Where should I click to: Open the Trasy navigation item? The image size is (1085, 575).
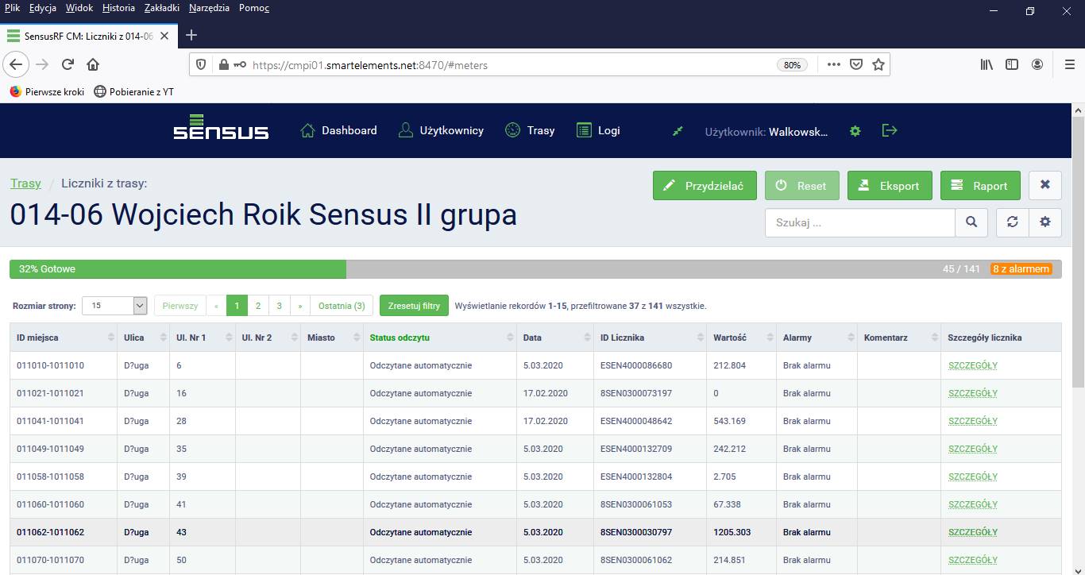(530, 130)
